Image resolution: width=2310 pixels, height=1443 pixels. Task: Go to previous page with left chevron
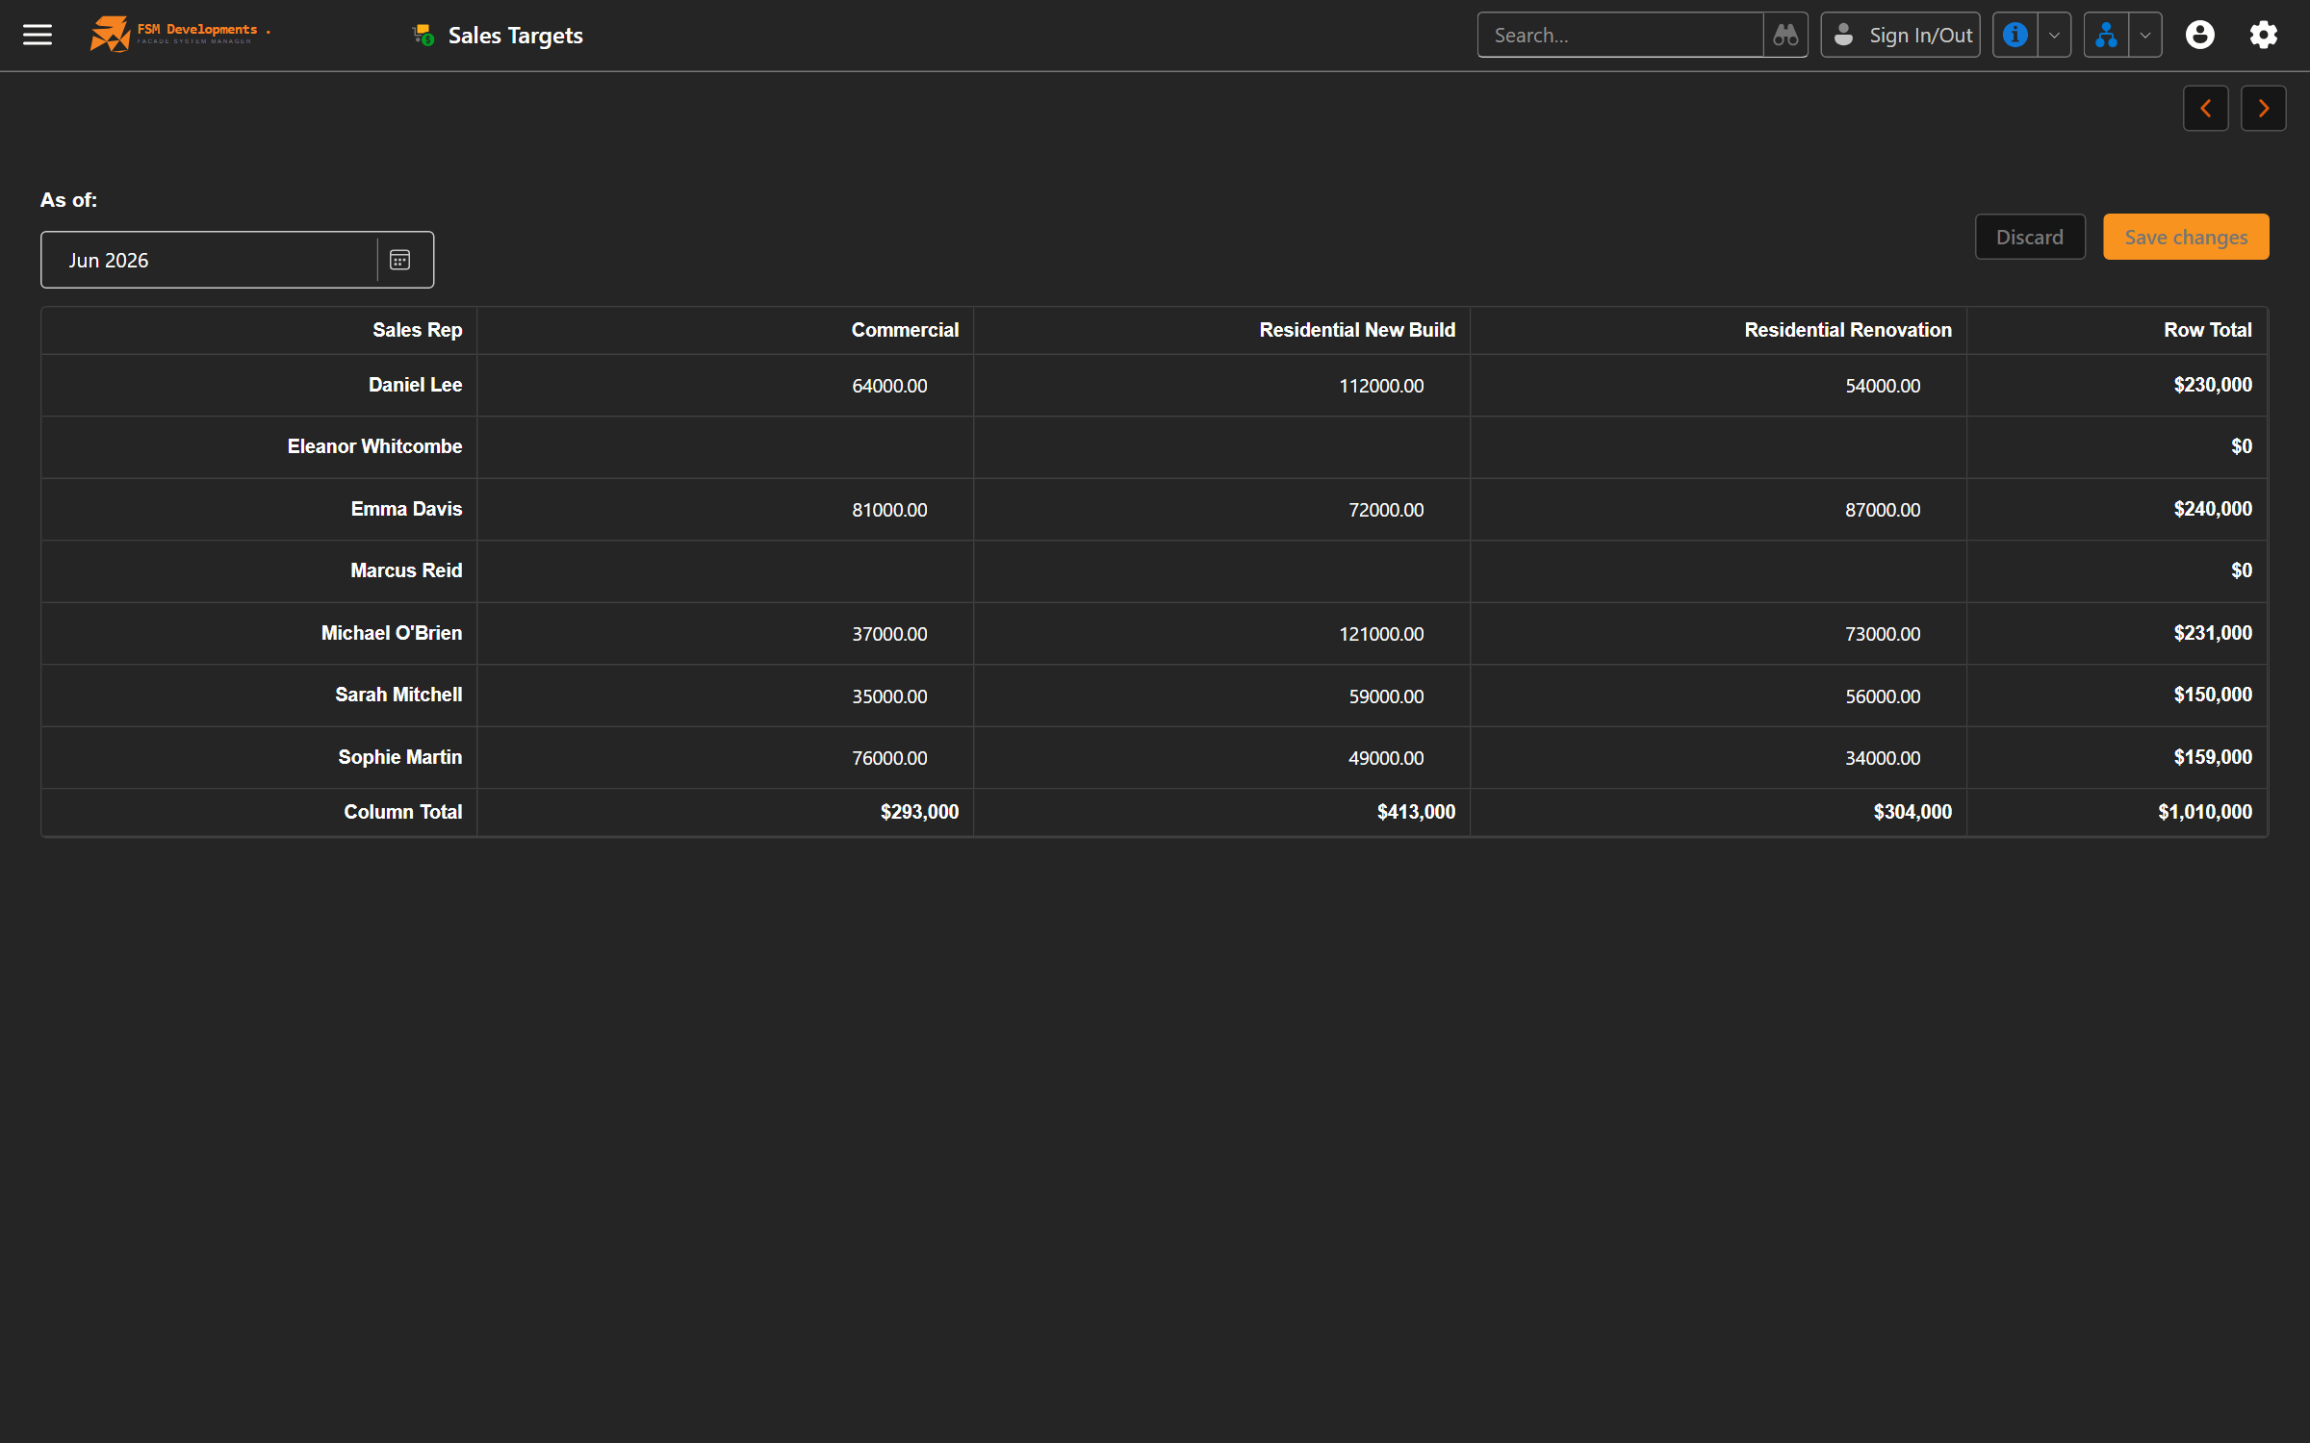[x=2206, y=109]
